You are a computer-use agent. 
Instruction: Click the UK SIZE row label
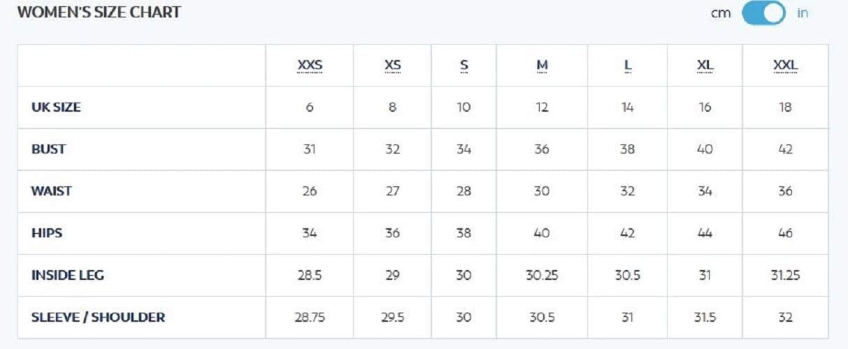coord(56,107)
